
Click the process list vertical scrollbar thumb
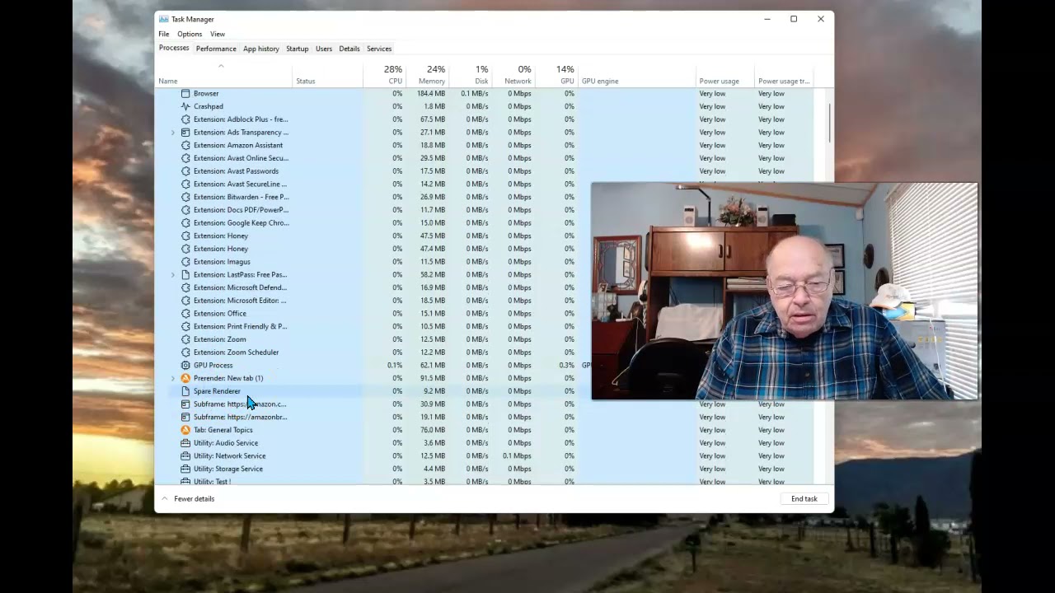[828, 123]
